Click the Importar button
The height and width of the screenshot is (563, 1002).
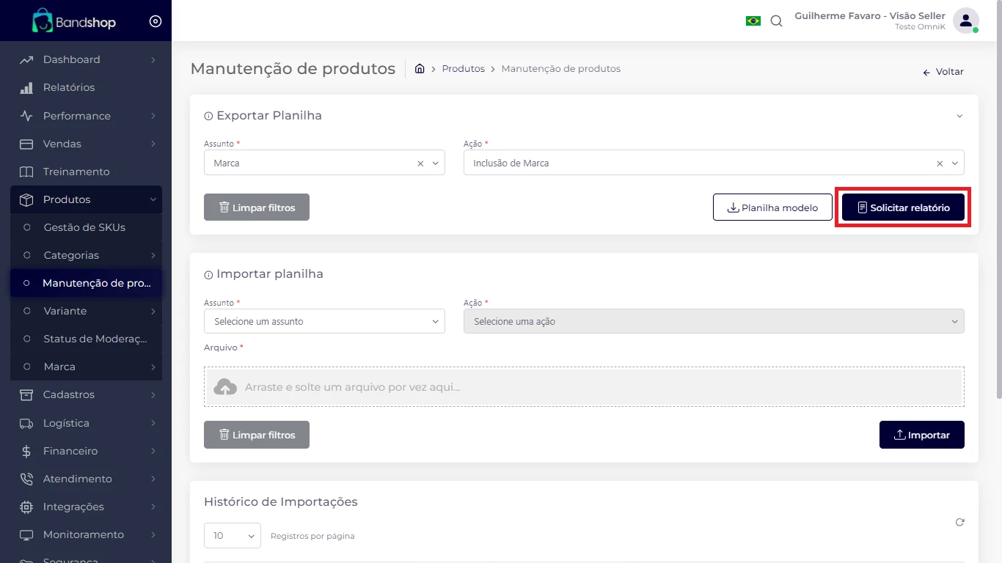click(x=921, y=435)
